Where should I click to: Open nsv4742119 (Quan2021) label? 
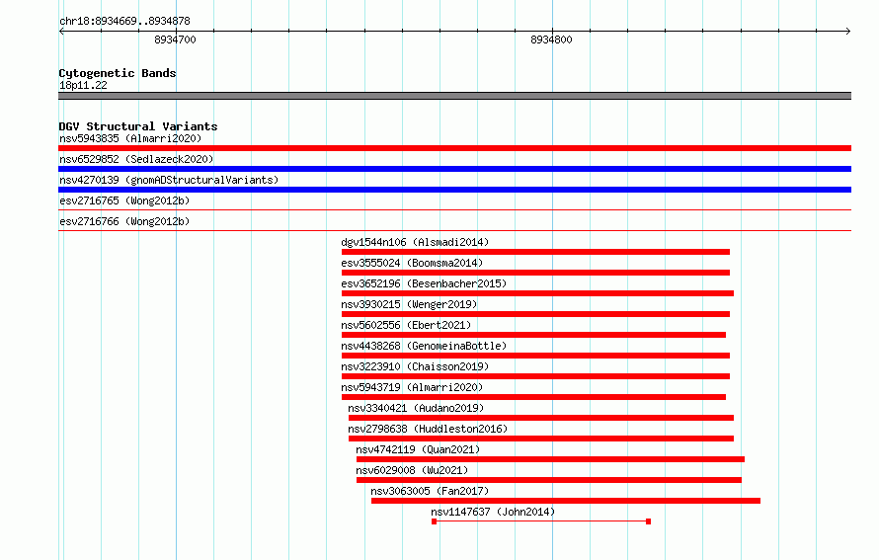418,449
